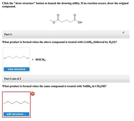Click the methoxy oxygen atom in the compound

(x=54, y=22)
